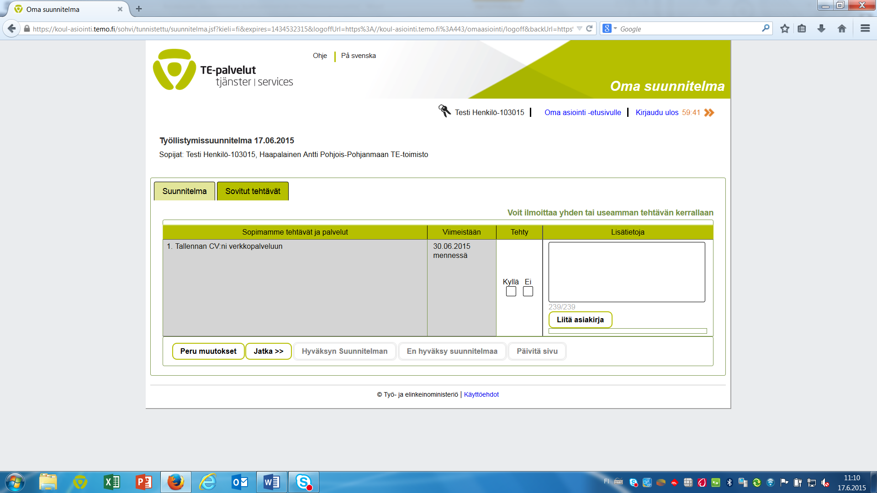Open the TE-palvelut app in taskbar
The height and width of the screenshot is (493, 877).
point(80,482)
